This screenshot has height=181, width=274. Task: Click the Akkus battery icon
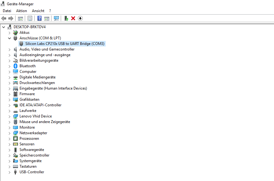coord(15,33)
